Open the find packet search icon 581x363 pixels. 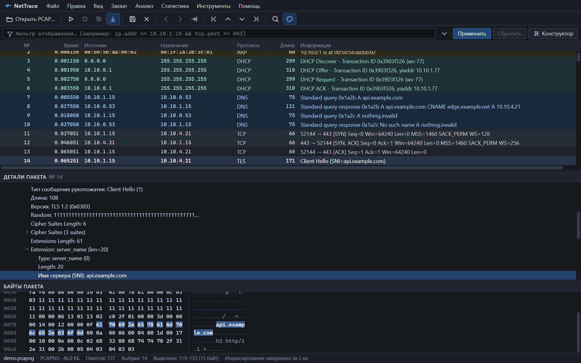[x=275, y=19]
